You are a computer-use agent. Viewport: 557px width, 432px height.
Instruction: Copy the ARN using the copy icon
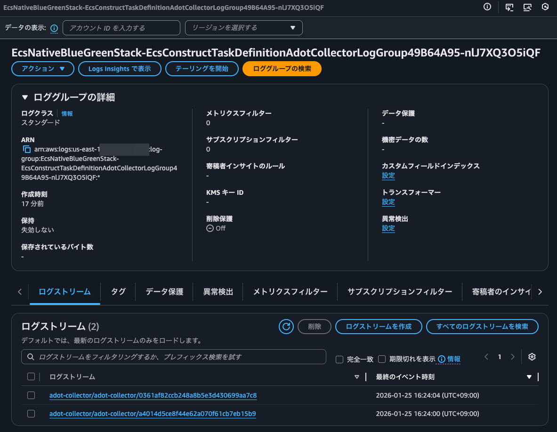pyautogui.click(x=26, y=149)
